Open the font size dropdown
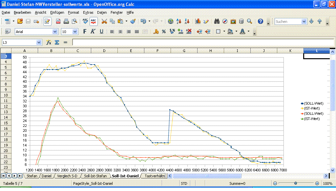This screenshot has height=191, width=336. [x=75, y=32]
